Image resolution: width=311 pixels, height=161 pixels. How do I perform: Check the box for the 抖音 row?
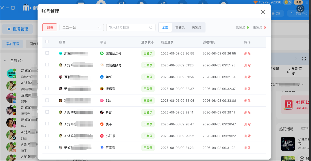tap(47, 112)
